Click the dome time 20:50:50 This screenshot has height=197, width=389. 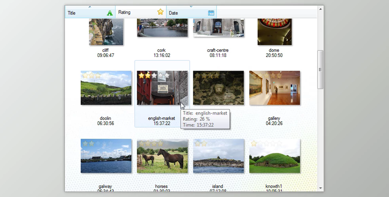click(x=274, y=55)
